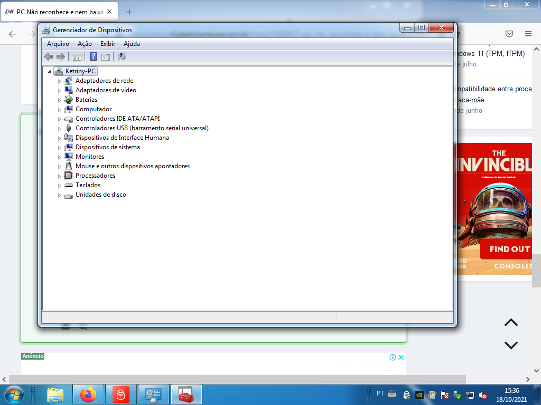Expand the Processadores category

click(59, 176)
